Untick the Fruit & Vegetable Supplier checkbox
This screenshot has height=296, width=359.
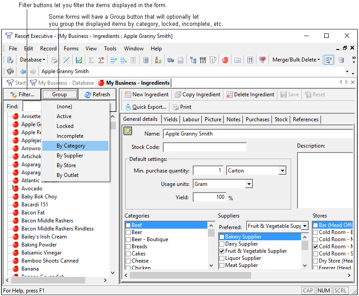[222, 251]
